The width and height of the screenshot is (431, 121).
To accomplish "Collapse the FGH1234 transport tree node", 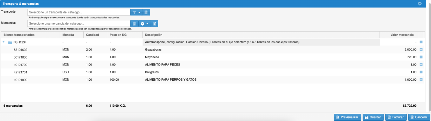I will click(4, 42).
